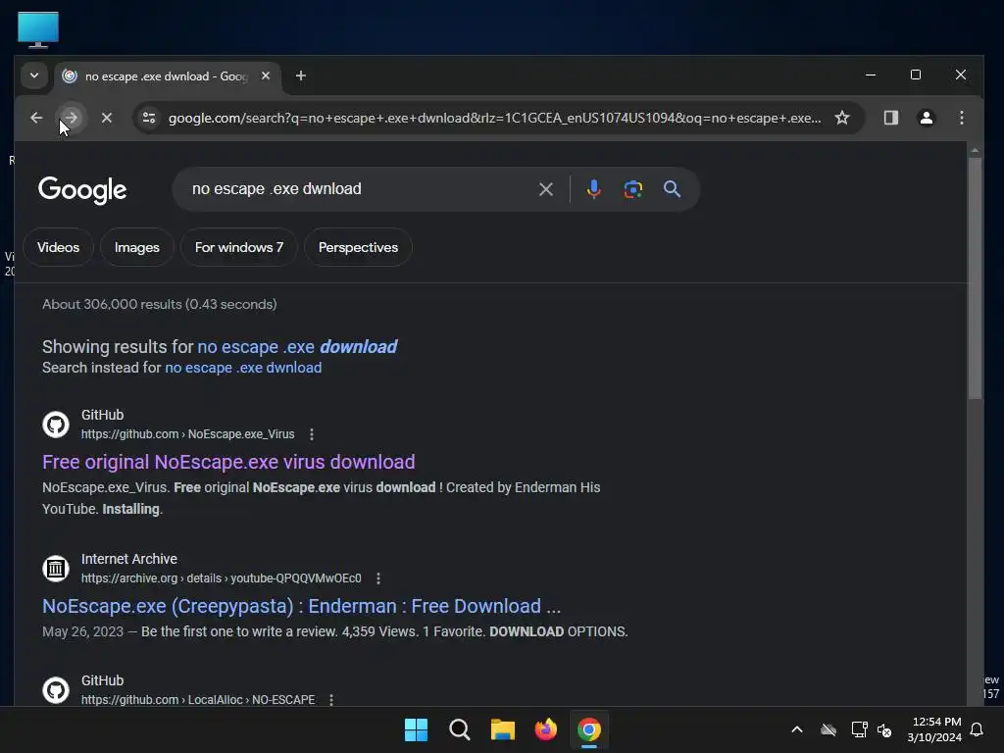The width and height of the screenshot is (1004, 753).
Task: Clear the Google search box text
Action: point(545,189)
